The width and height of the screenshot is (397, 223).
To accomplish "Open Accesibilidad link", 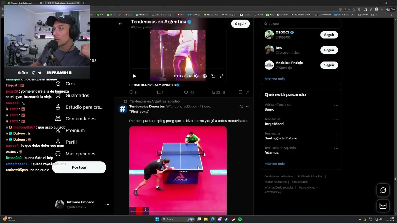I will pos(300,182).
